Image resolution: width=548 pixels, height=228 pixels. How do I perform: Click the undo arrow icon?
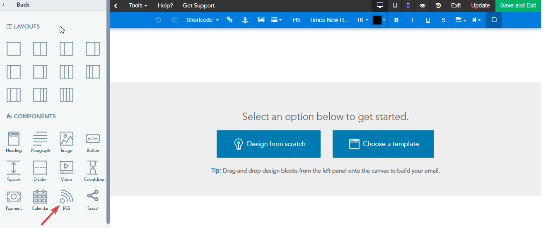pyautogui.click(x=159, y=20)
